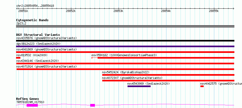
Task: Click the 28855k ruler tick label
Action: pyautogui.click(x=214, y=11)
